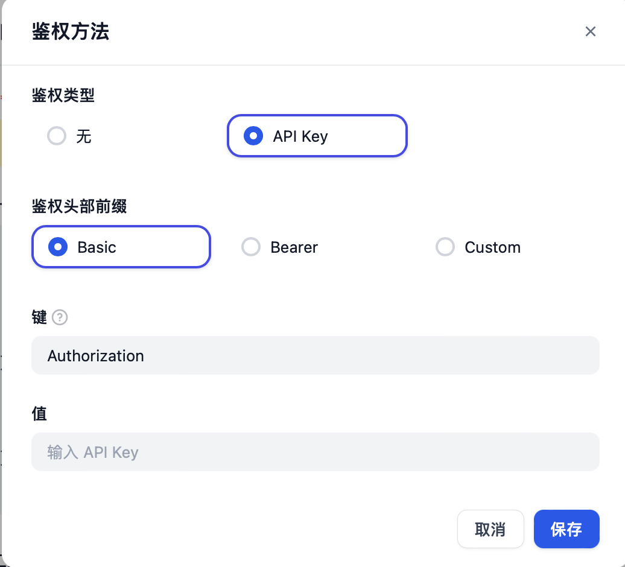The width and height of the screenshot is (625, 567).
Task: Choose the API Key radio circle
Action: 253,136
